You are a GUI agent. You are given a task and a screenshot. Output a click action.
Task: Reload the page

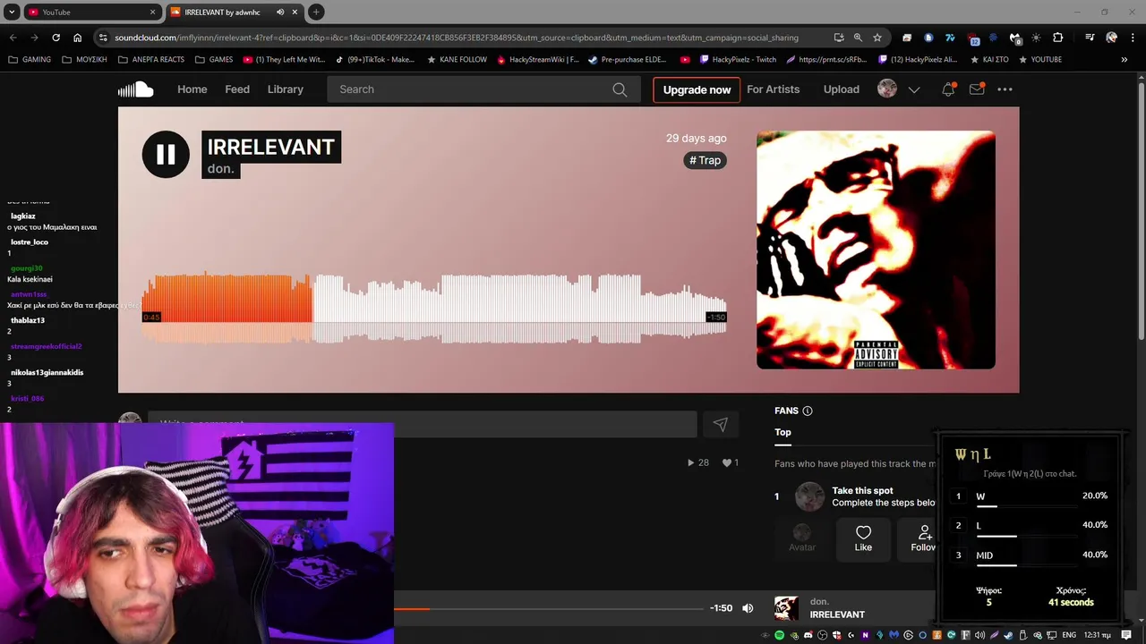pyautogui.click(x=56, y=38)
